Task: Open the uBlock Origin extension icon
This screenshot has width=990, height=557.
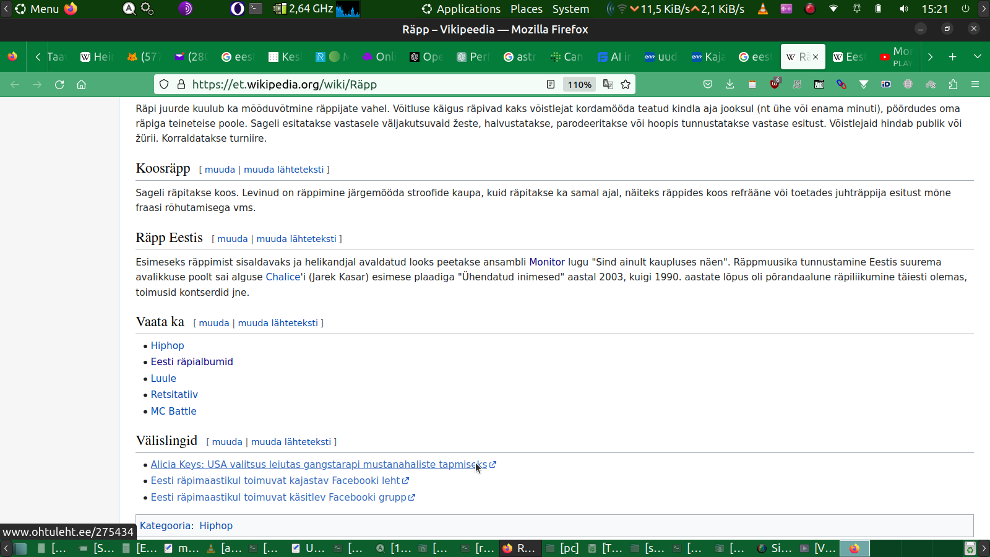Action: [775, 84]
